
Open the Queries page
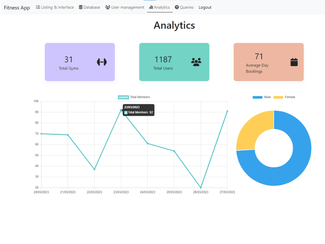184,7
